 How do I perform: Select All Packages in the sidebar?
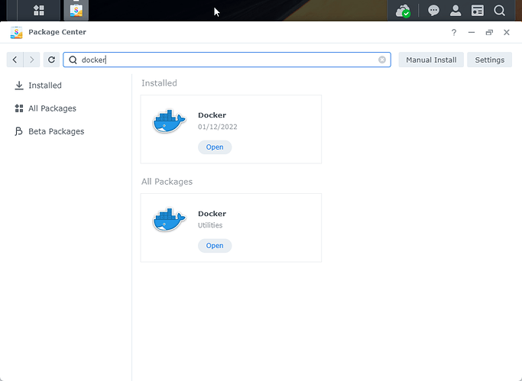tap(52, 108)
